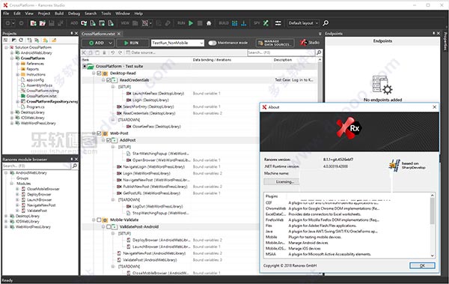This screenshot has width=449, height=284.
Task: Expand the DesktopLibrary node in Projects
Action: click(12, 112)
